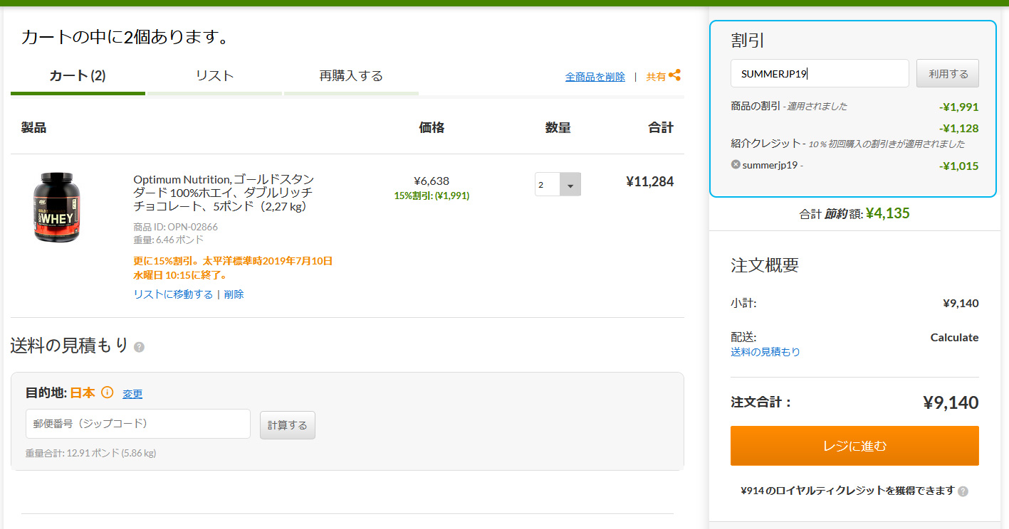
Task: Click the 郵便番号 zip code field
Action: (x=138, y=424)
